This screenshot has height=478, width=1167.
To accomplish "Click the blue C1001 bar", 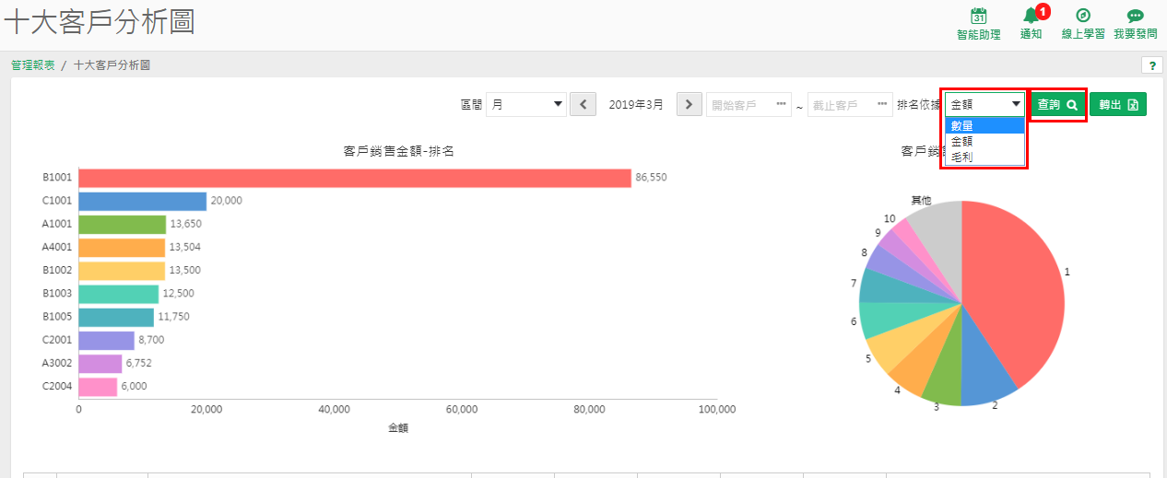I will tap(143, 201).
